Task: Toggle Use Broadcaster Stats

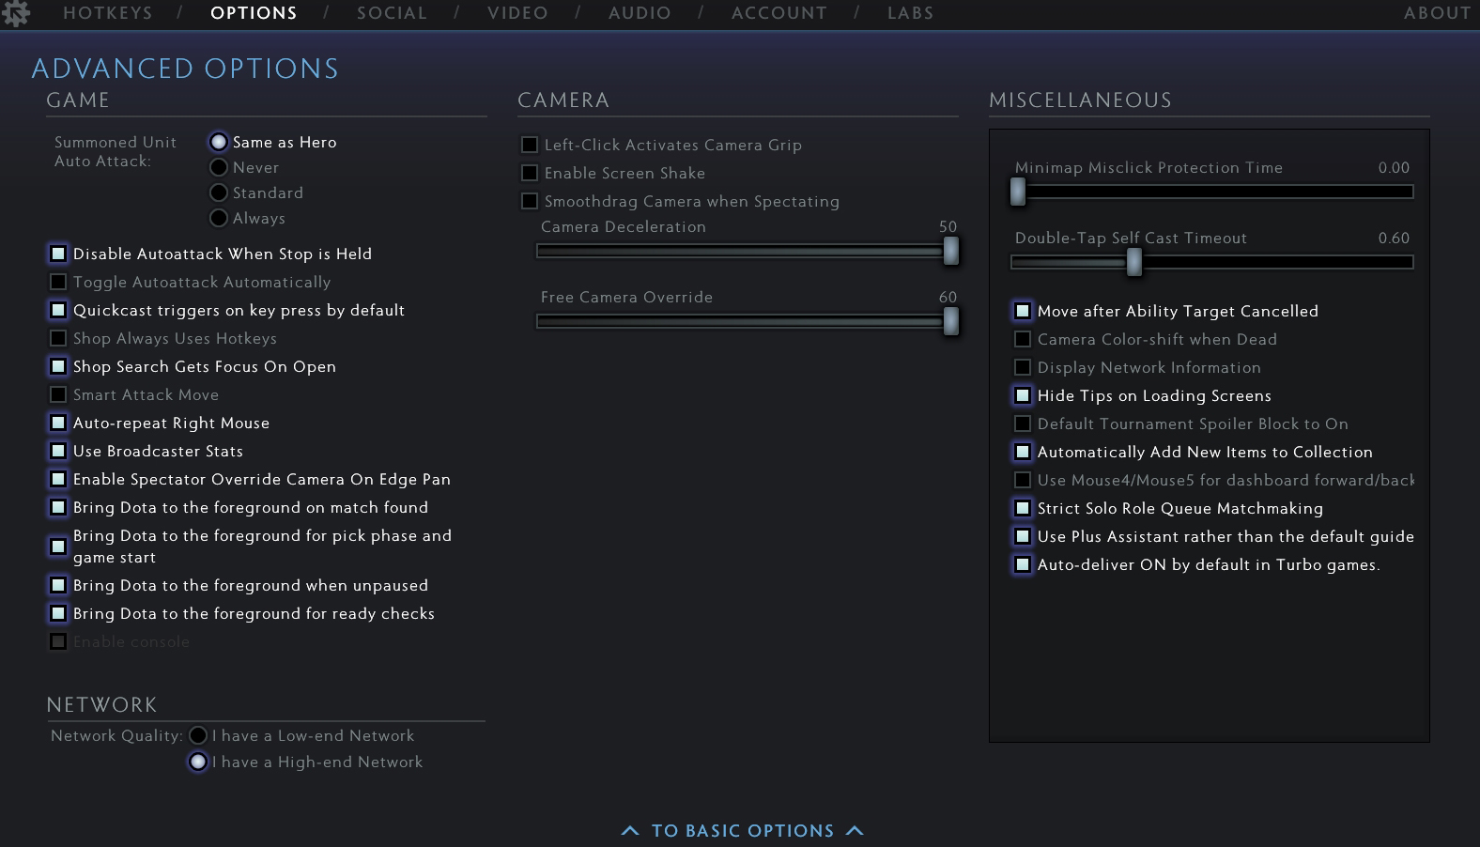Action: point(58,451)
